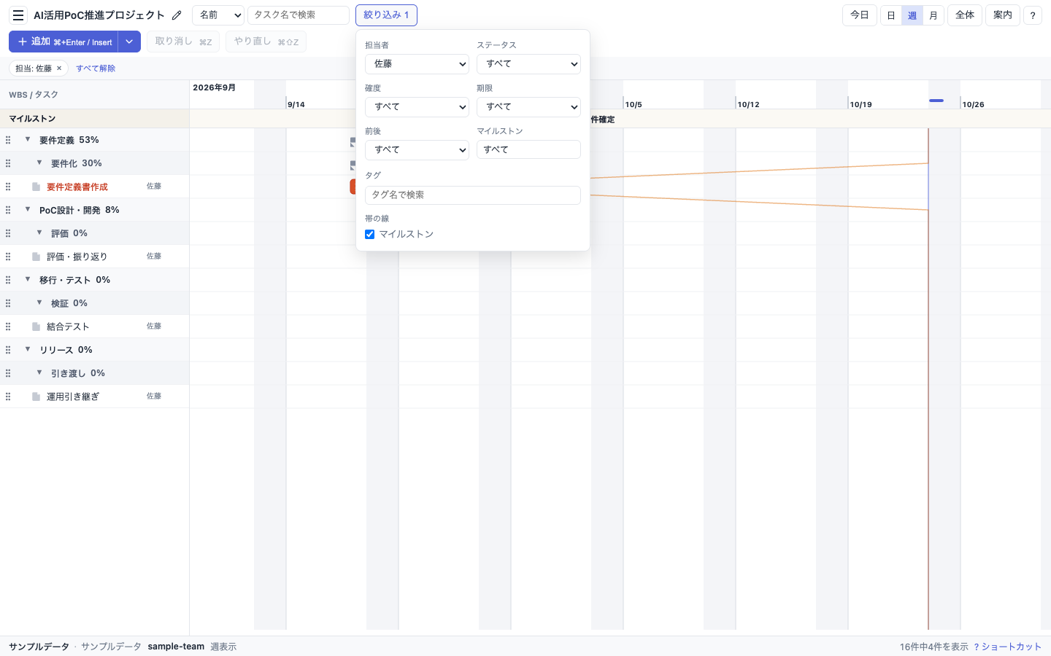Click document icon beside 評価・振り返り

pyautogui.click(x=36, y=257)
